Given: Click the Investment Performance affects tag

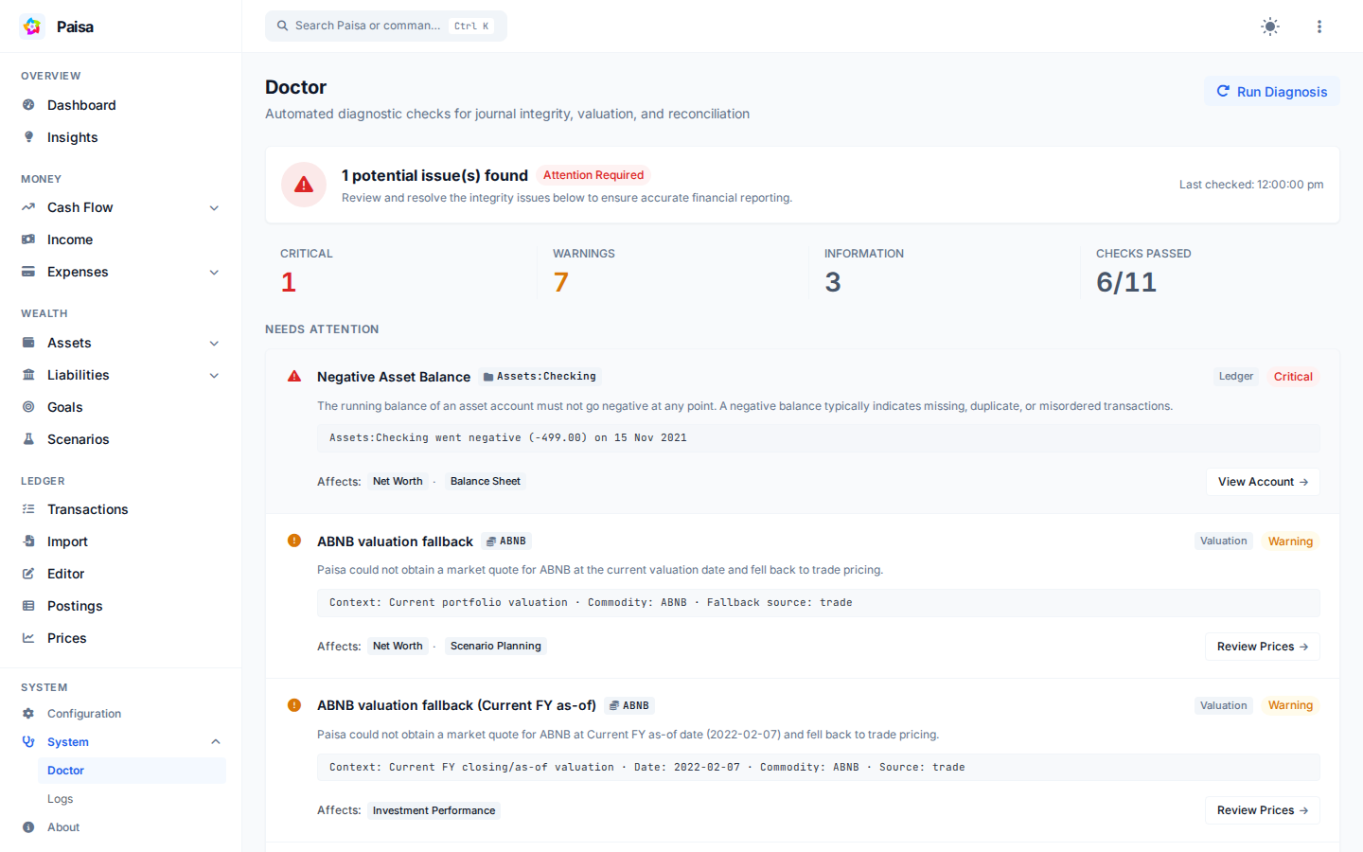Looking at the screenshot, I should pos(434,810).
